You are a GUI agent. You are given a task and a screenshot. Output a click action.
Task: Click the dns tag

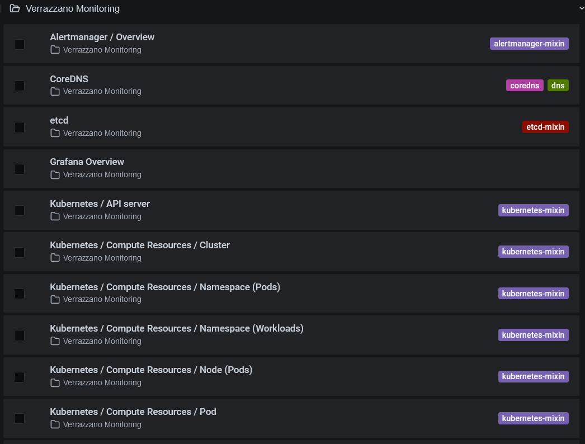[x=558, y=85]
